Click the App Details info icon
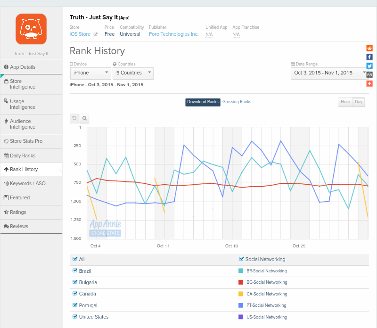The width and height of the screenshot is (377, 328). (x=6, y=67)
